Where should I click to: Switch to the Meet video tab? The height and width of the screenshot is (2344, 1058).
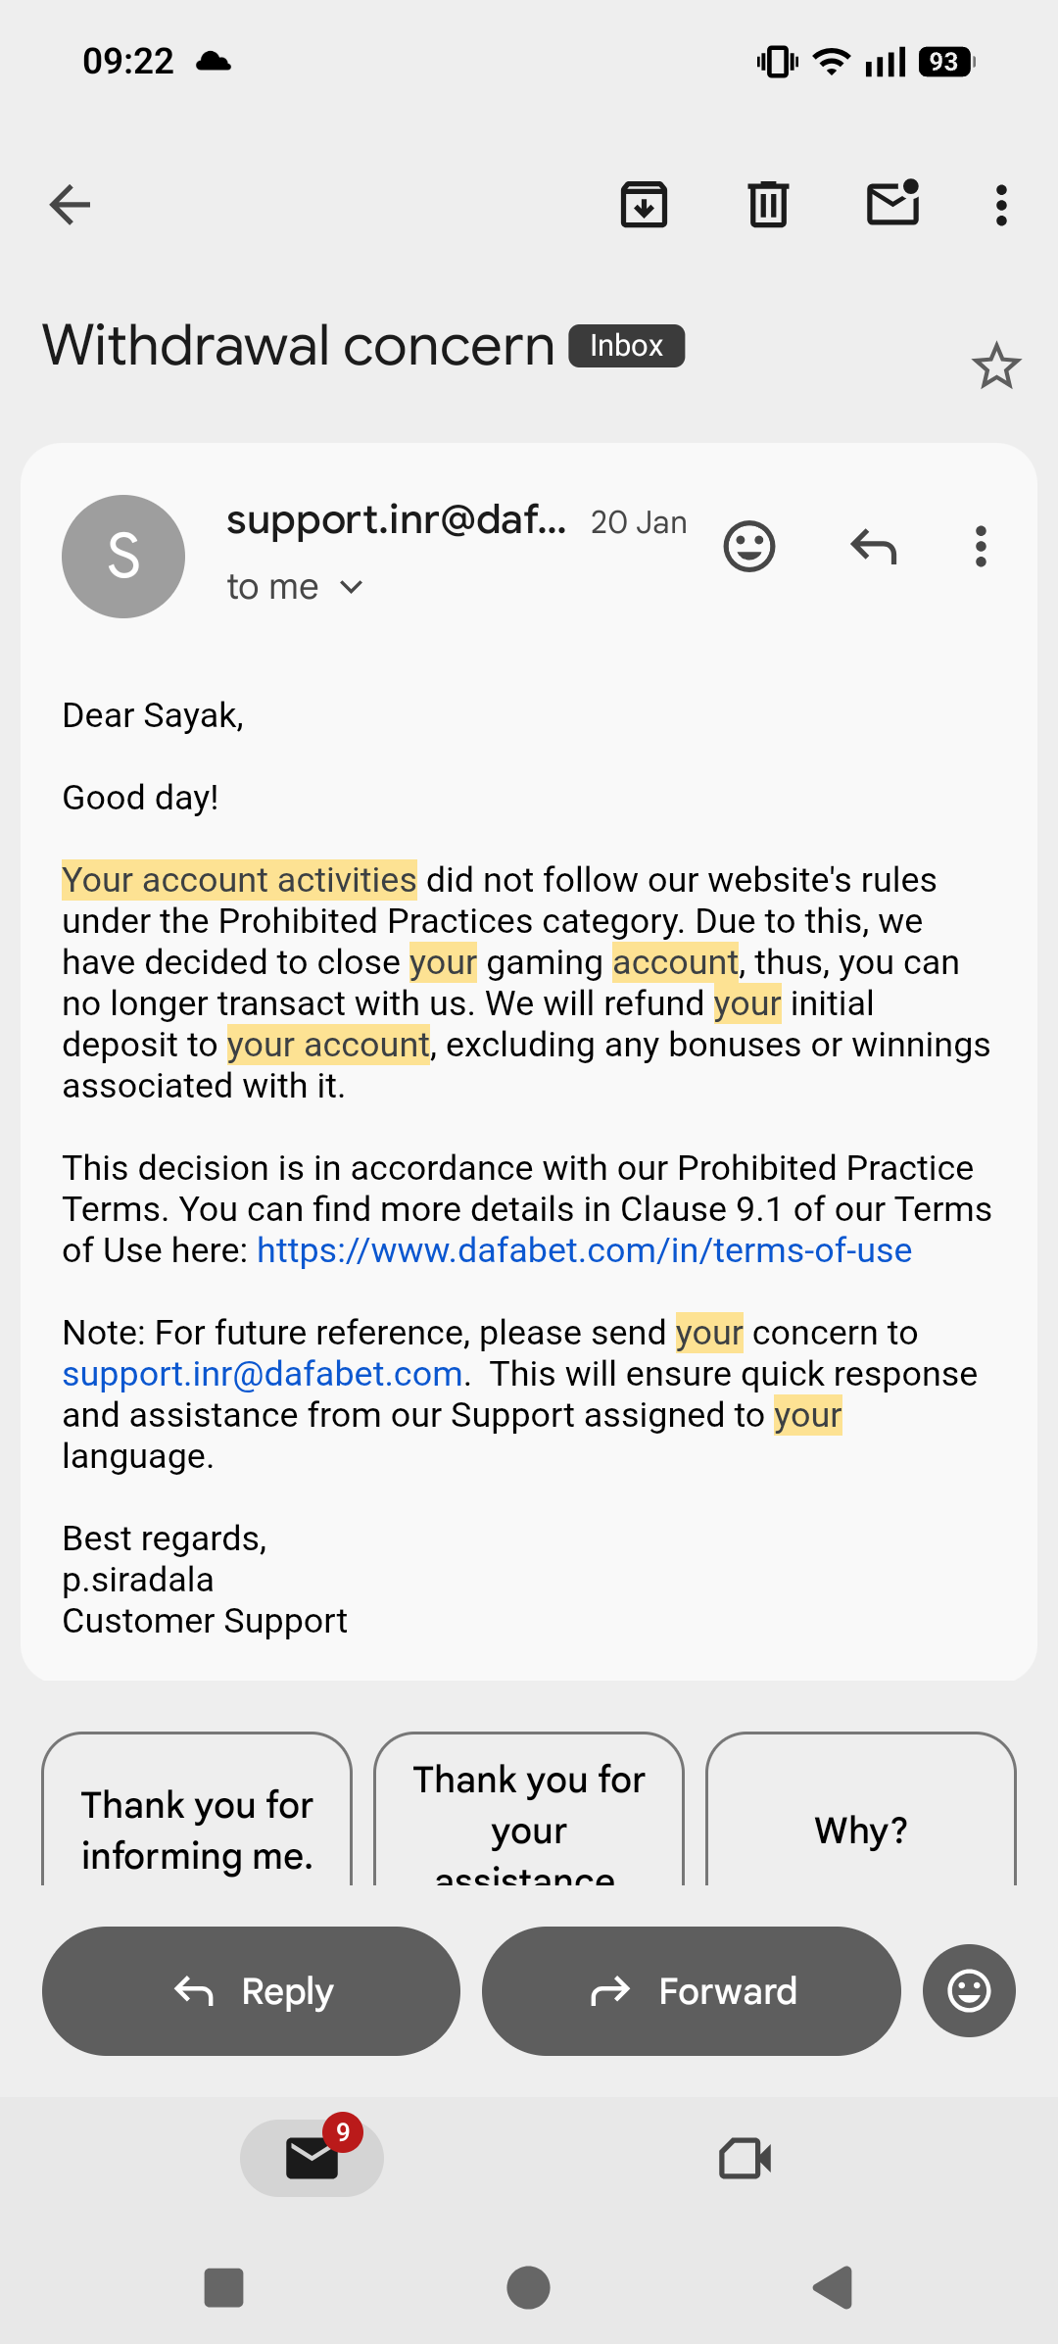tap(745, 2158)
